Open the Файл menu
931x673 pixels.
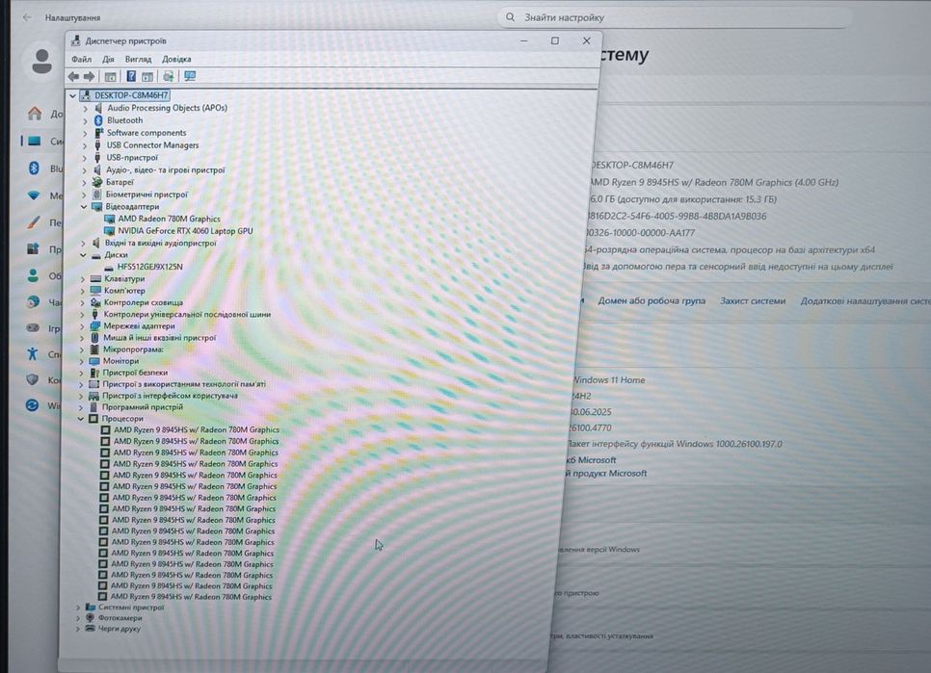point(81,60)
